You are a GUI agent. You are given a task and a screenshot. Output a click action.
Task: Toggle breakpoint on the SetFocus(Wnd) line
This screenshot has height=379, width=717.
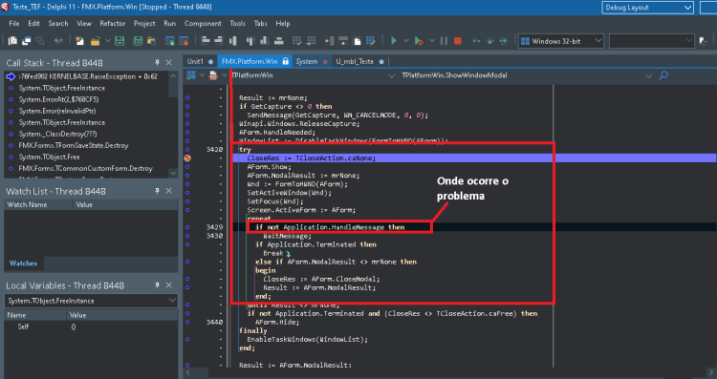(187, 201)
